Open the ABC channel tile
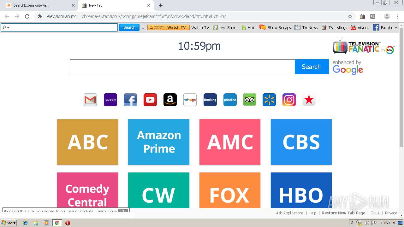This screenshot has width=404, height=227. [x=87, y=142]
